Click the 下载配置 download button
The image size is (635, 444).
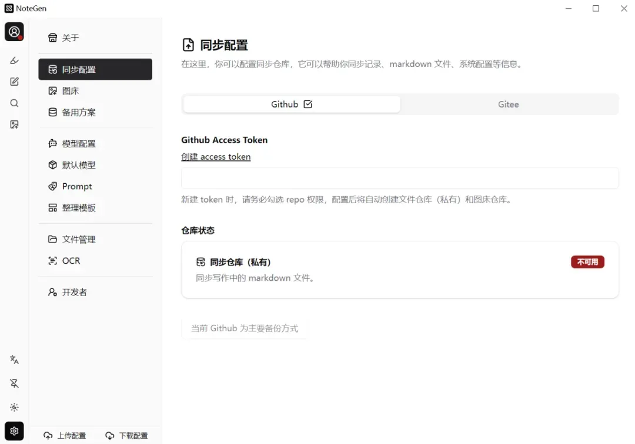click(x=127, y=436)
